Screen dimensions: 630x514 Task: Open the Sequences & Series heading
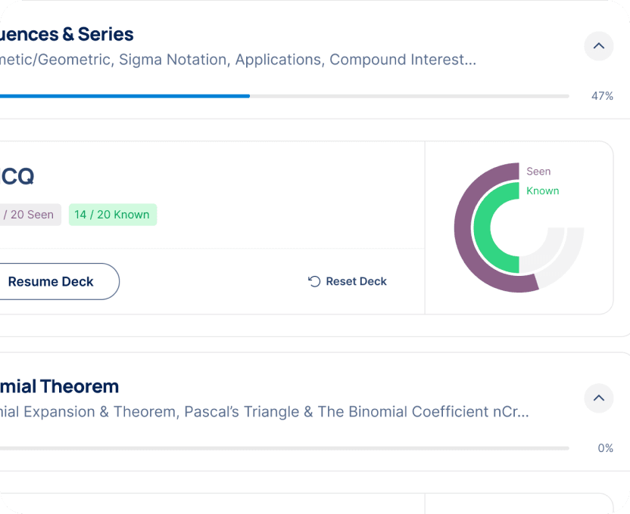pos(67,34)
